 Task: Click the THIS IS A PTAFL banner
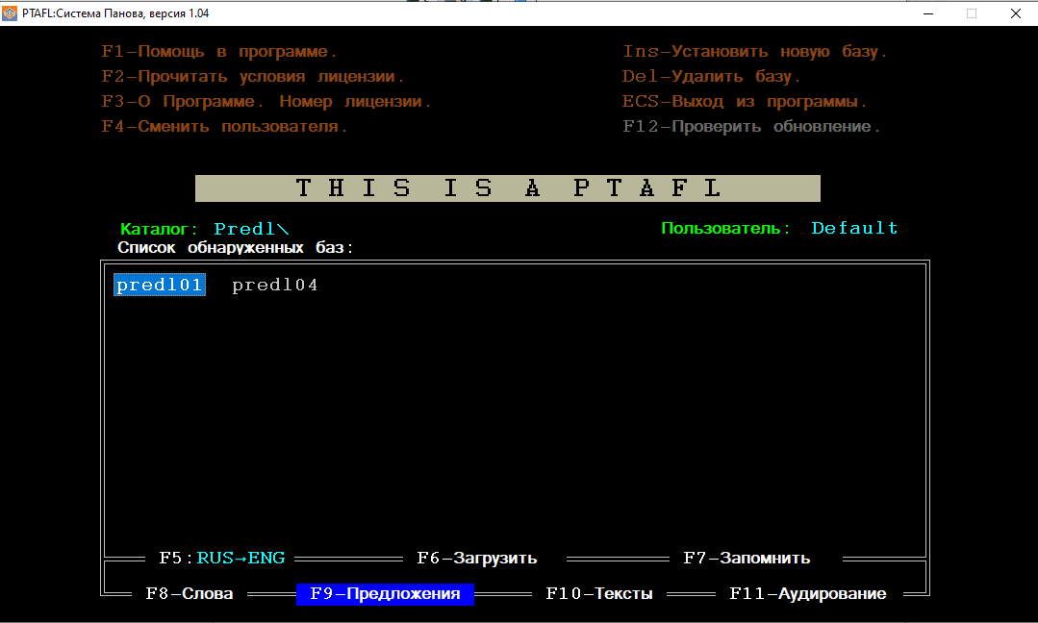click(x=508, y=188)
